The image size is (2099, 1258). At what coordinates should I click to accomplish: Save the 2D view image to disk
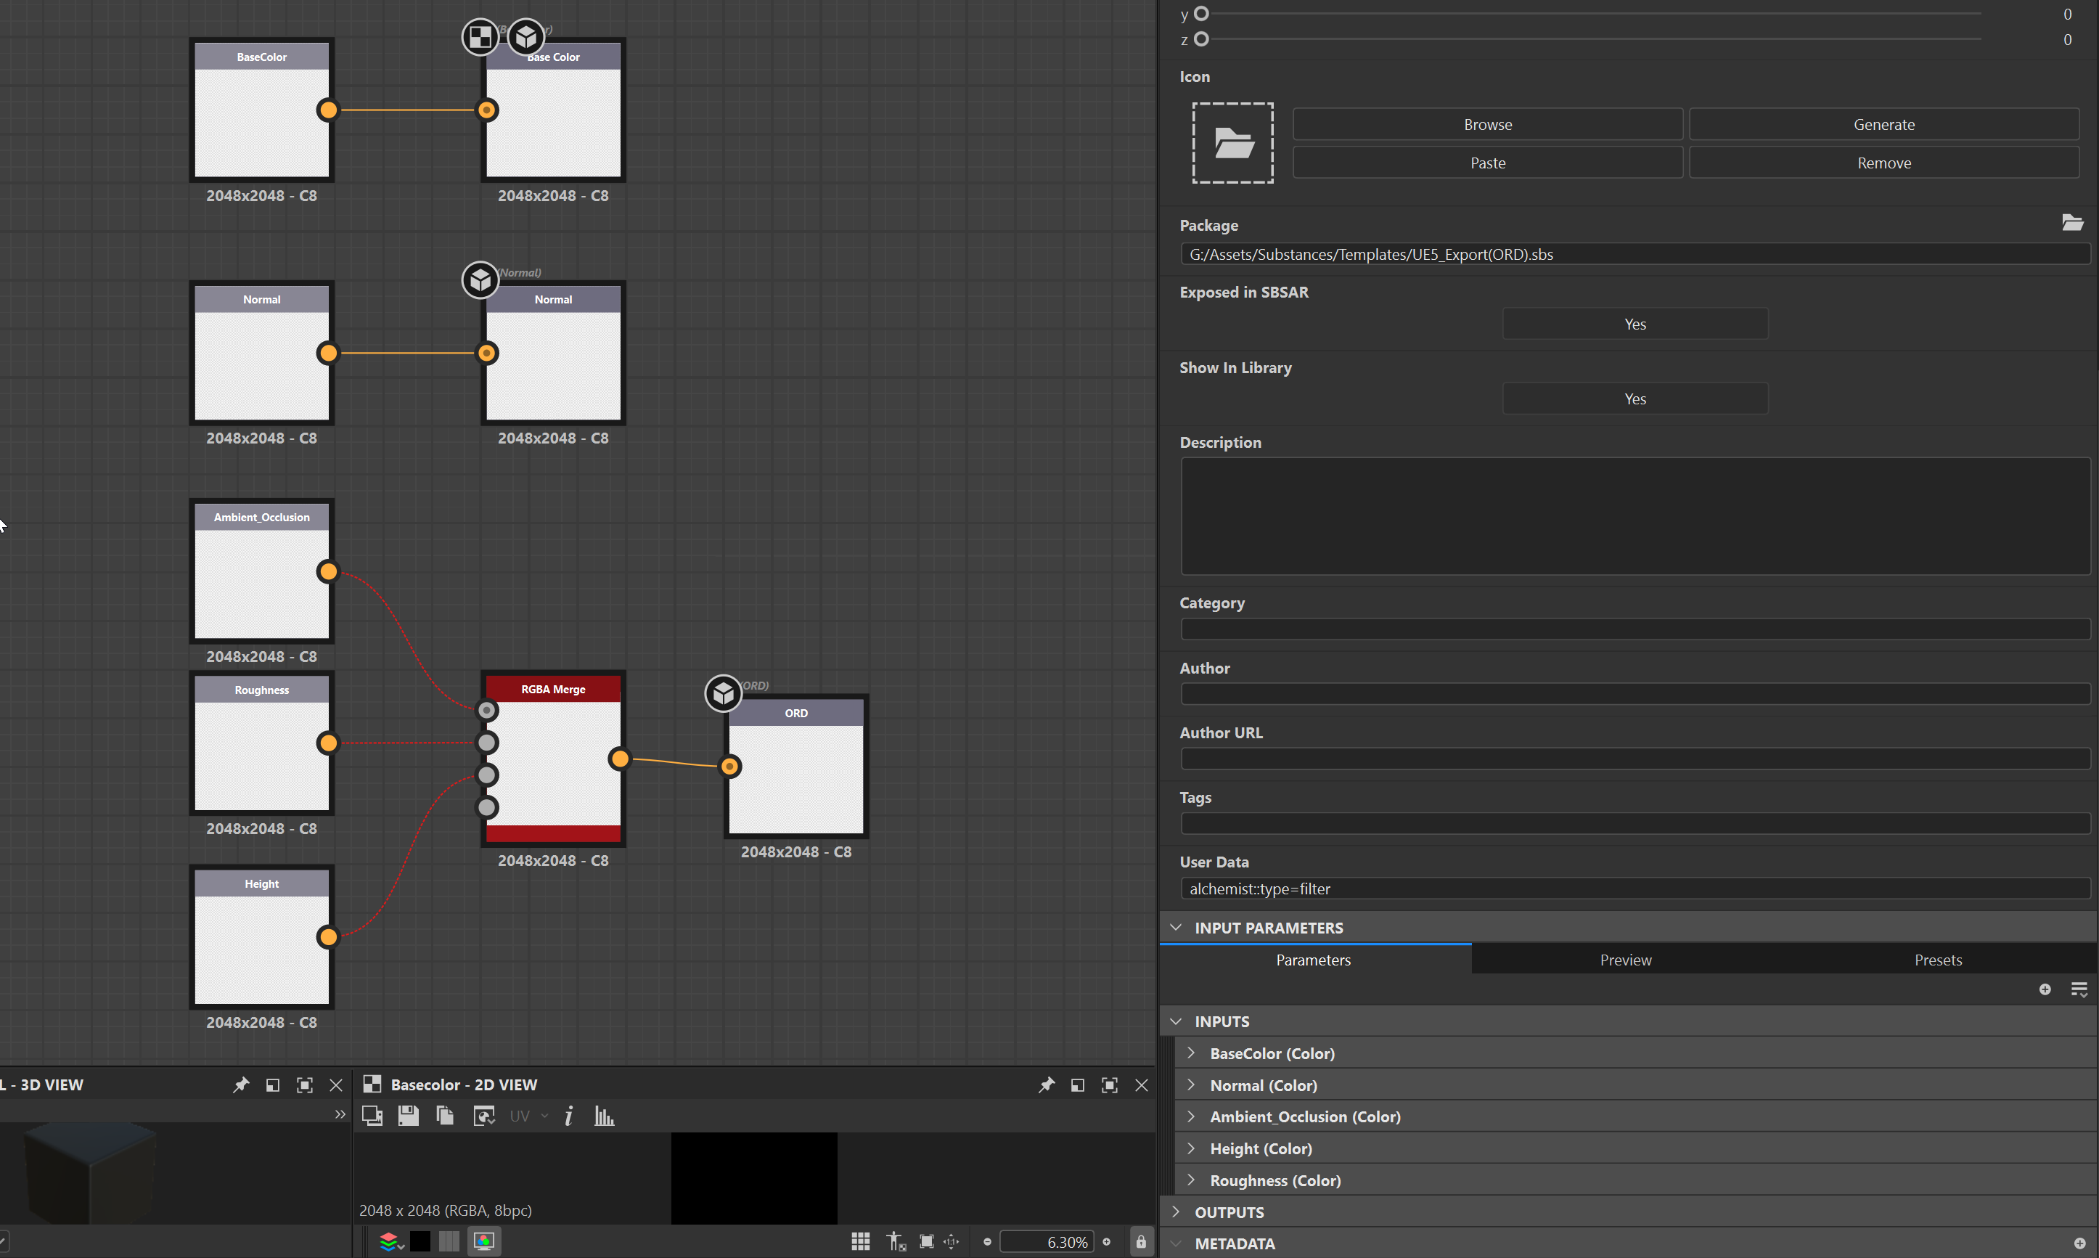pos(409,1116)
